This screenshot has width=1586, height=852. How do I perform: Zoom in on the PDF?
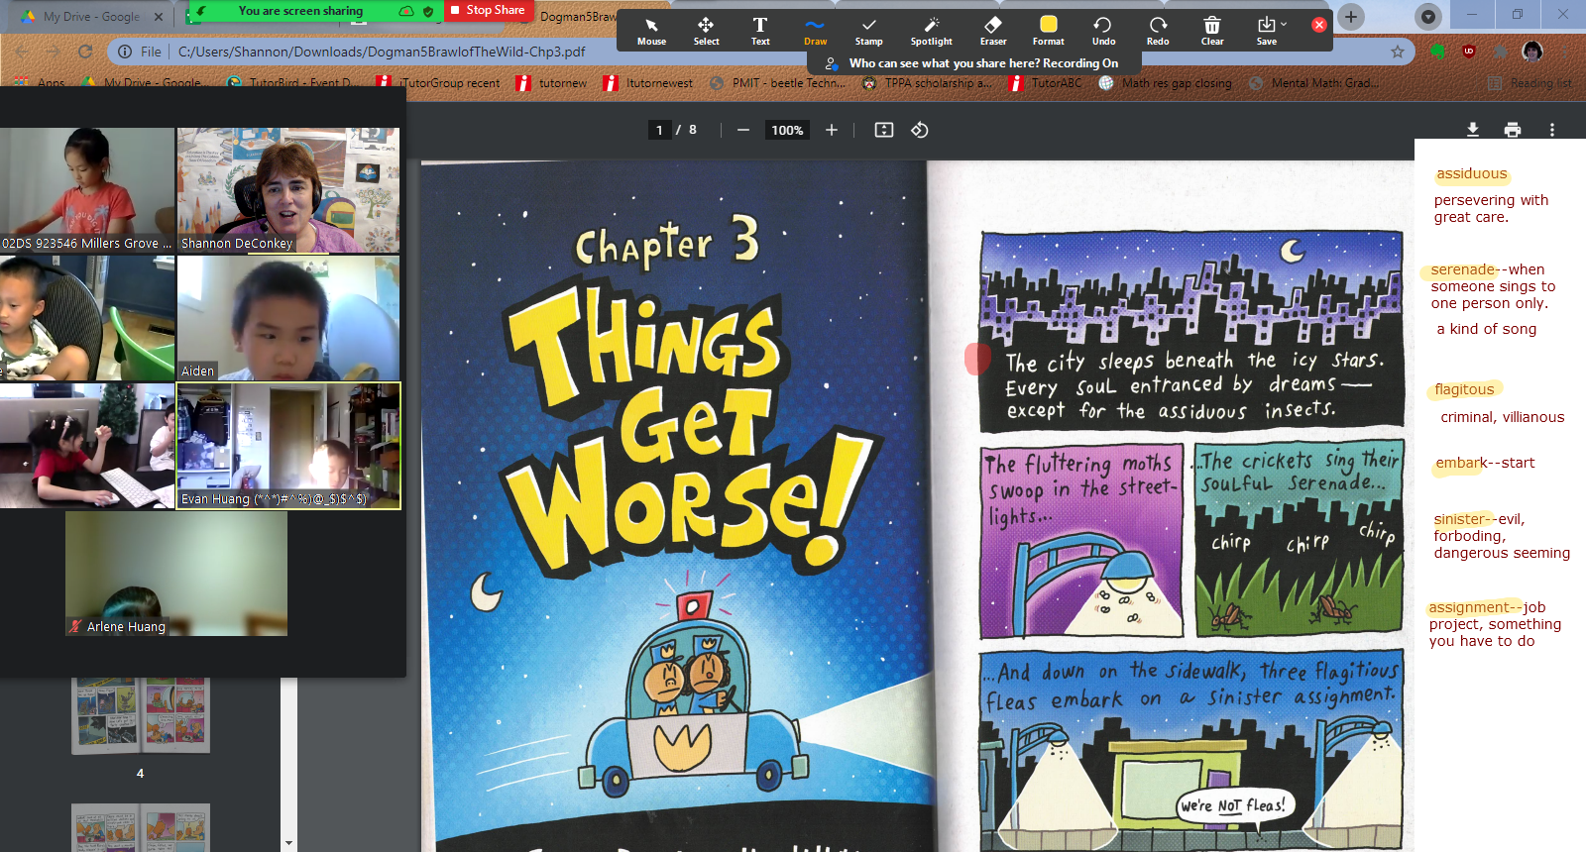[x=832, y=130]
